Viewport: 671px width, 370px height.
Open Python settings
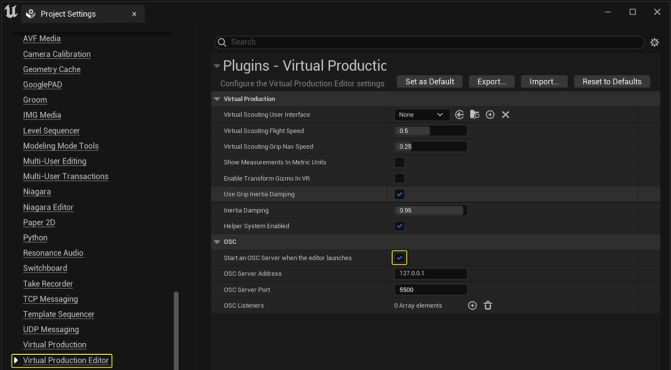pos(35,237)
